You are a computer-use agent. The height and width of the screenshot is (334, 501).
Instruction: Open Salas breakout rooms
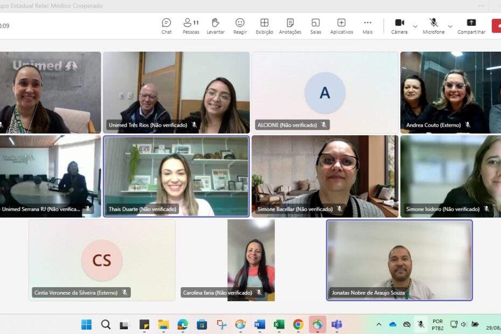click(316, 25)
